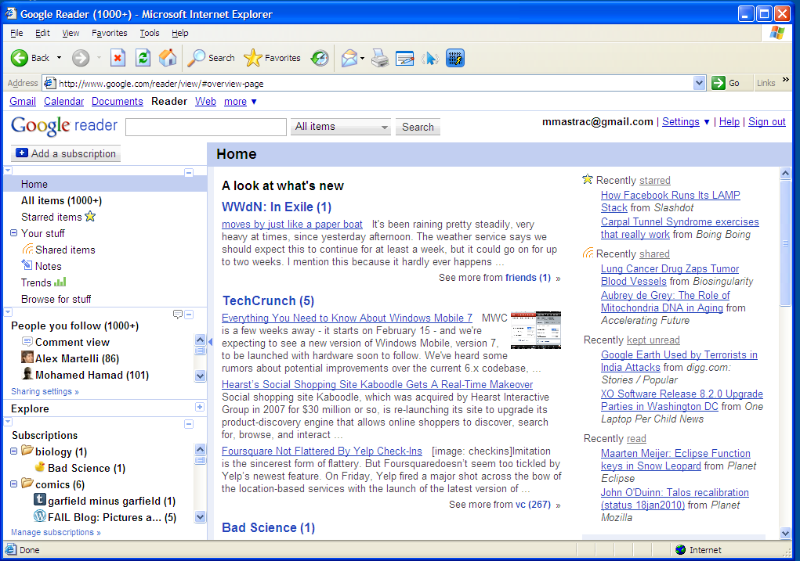800x561 pixels.
Task: Click the Shared items feed icon
Action: click(x=27, y=249)
